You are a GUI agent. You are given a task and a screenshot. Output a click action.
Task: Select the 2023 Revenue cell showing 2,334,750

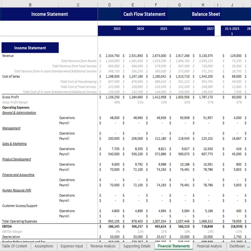point(112,56)
